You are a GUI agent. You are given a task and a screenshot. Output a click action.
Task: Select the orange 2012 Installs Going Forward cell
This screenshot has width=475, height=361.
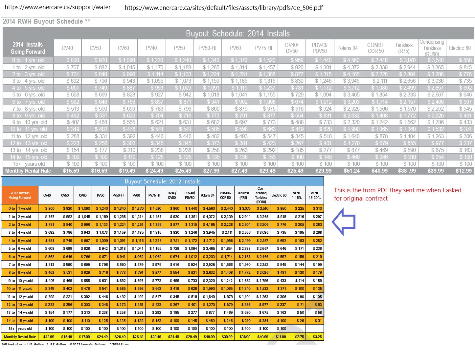(20, 195)
